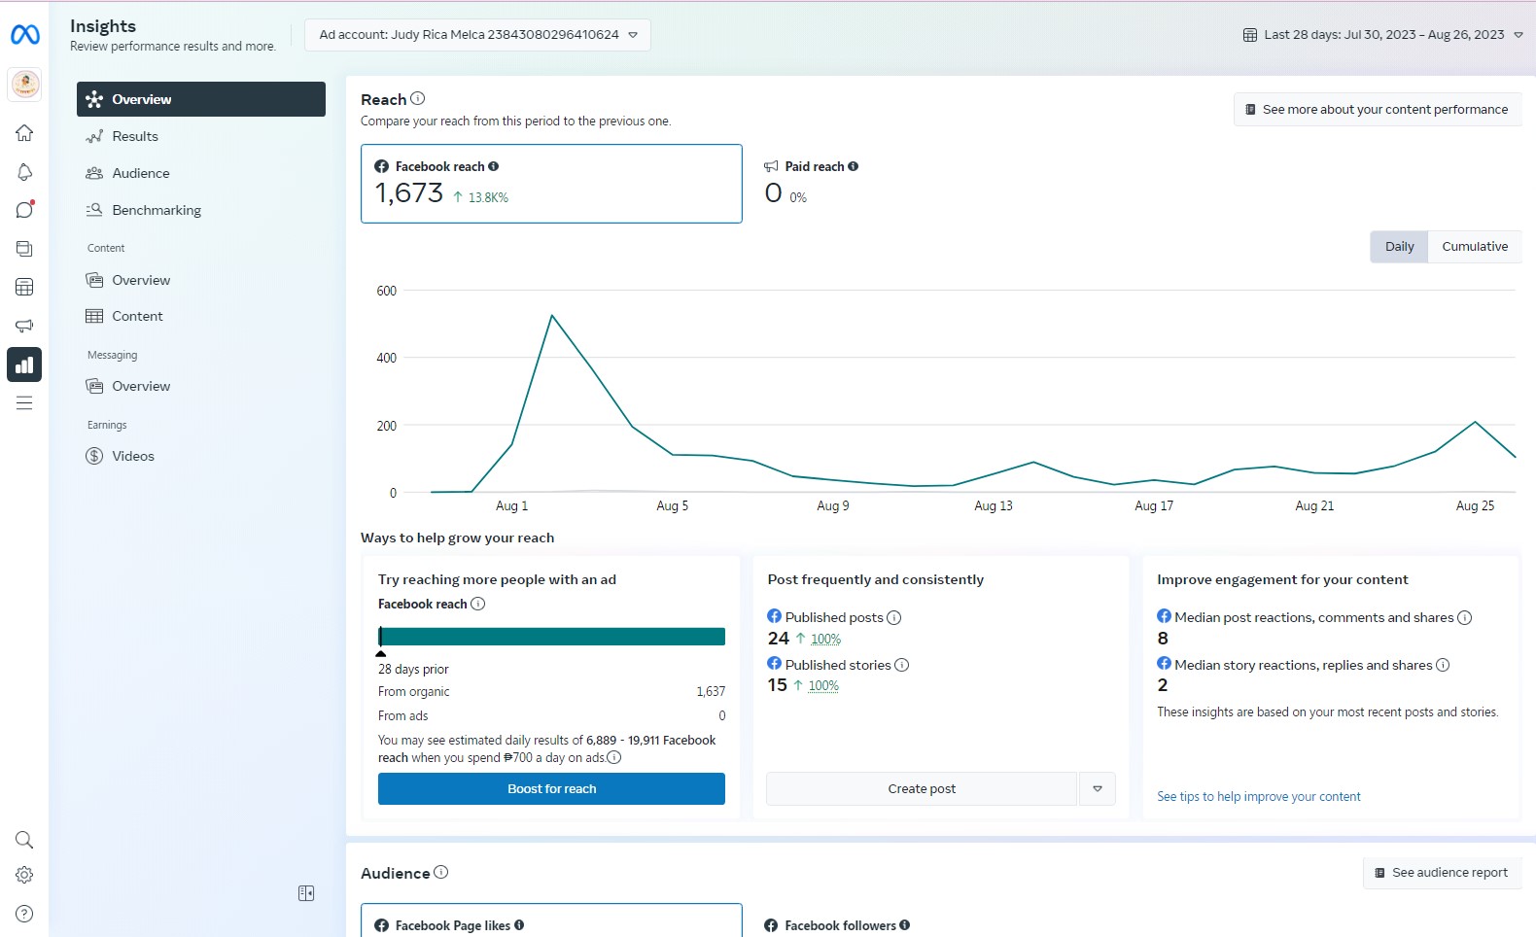This screenshot has width=1536, height=937.
Task: Click the Meta logo icon
Action: tap(24, 35)
